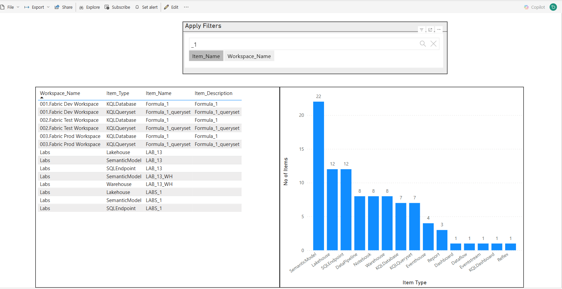The height and width of the screenshot is (289, 562).
Task: Select 003.Fabric Prod Workspace KQLDatabase row
Action: tap(140, 136)
